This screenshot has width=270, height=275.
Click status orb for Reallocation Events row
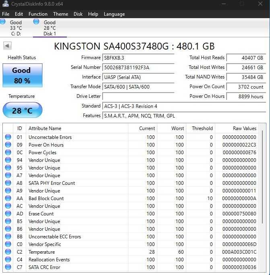tap(8, 259)
